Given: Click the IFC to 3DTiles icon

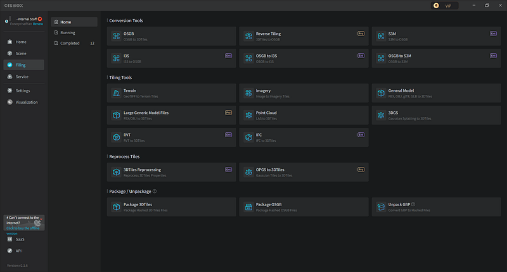Looking at the screenshot, I should click(248, 137).
